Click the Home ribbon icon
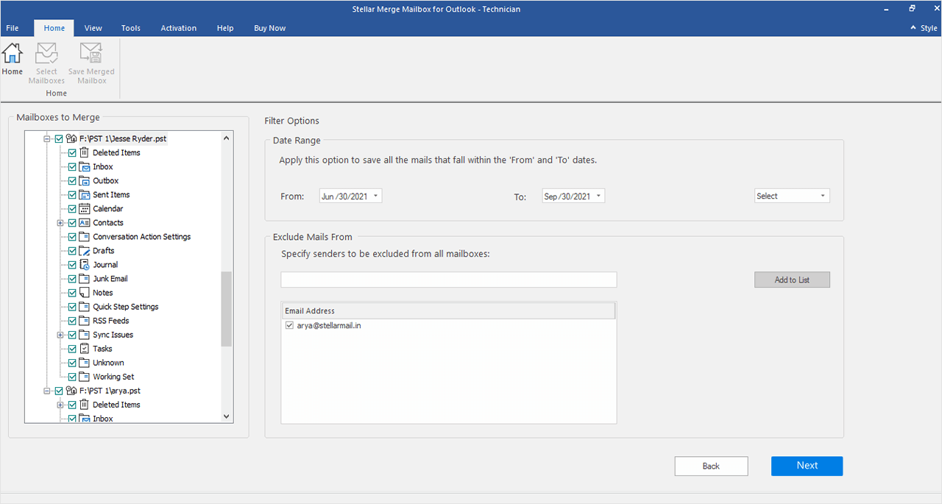The height and width of the screenshot is (504, 942). (12, 54)
